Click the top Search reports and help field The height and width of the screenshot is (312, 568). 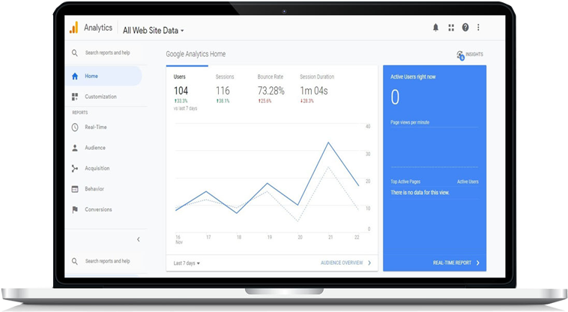pos(107,53)
